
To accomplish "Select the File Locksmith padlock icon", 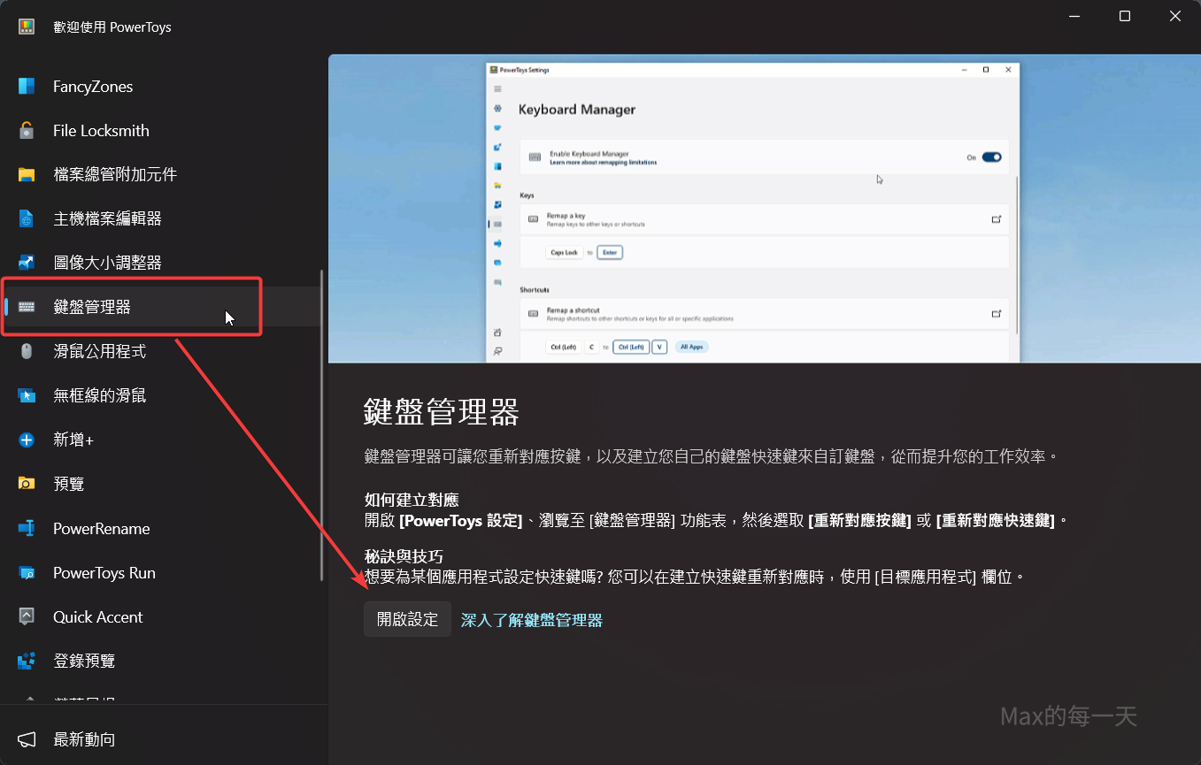I will (27, 130).
